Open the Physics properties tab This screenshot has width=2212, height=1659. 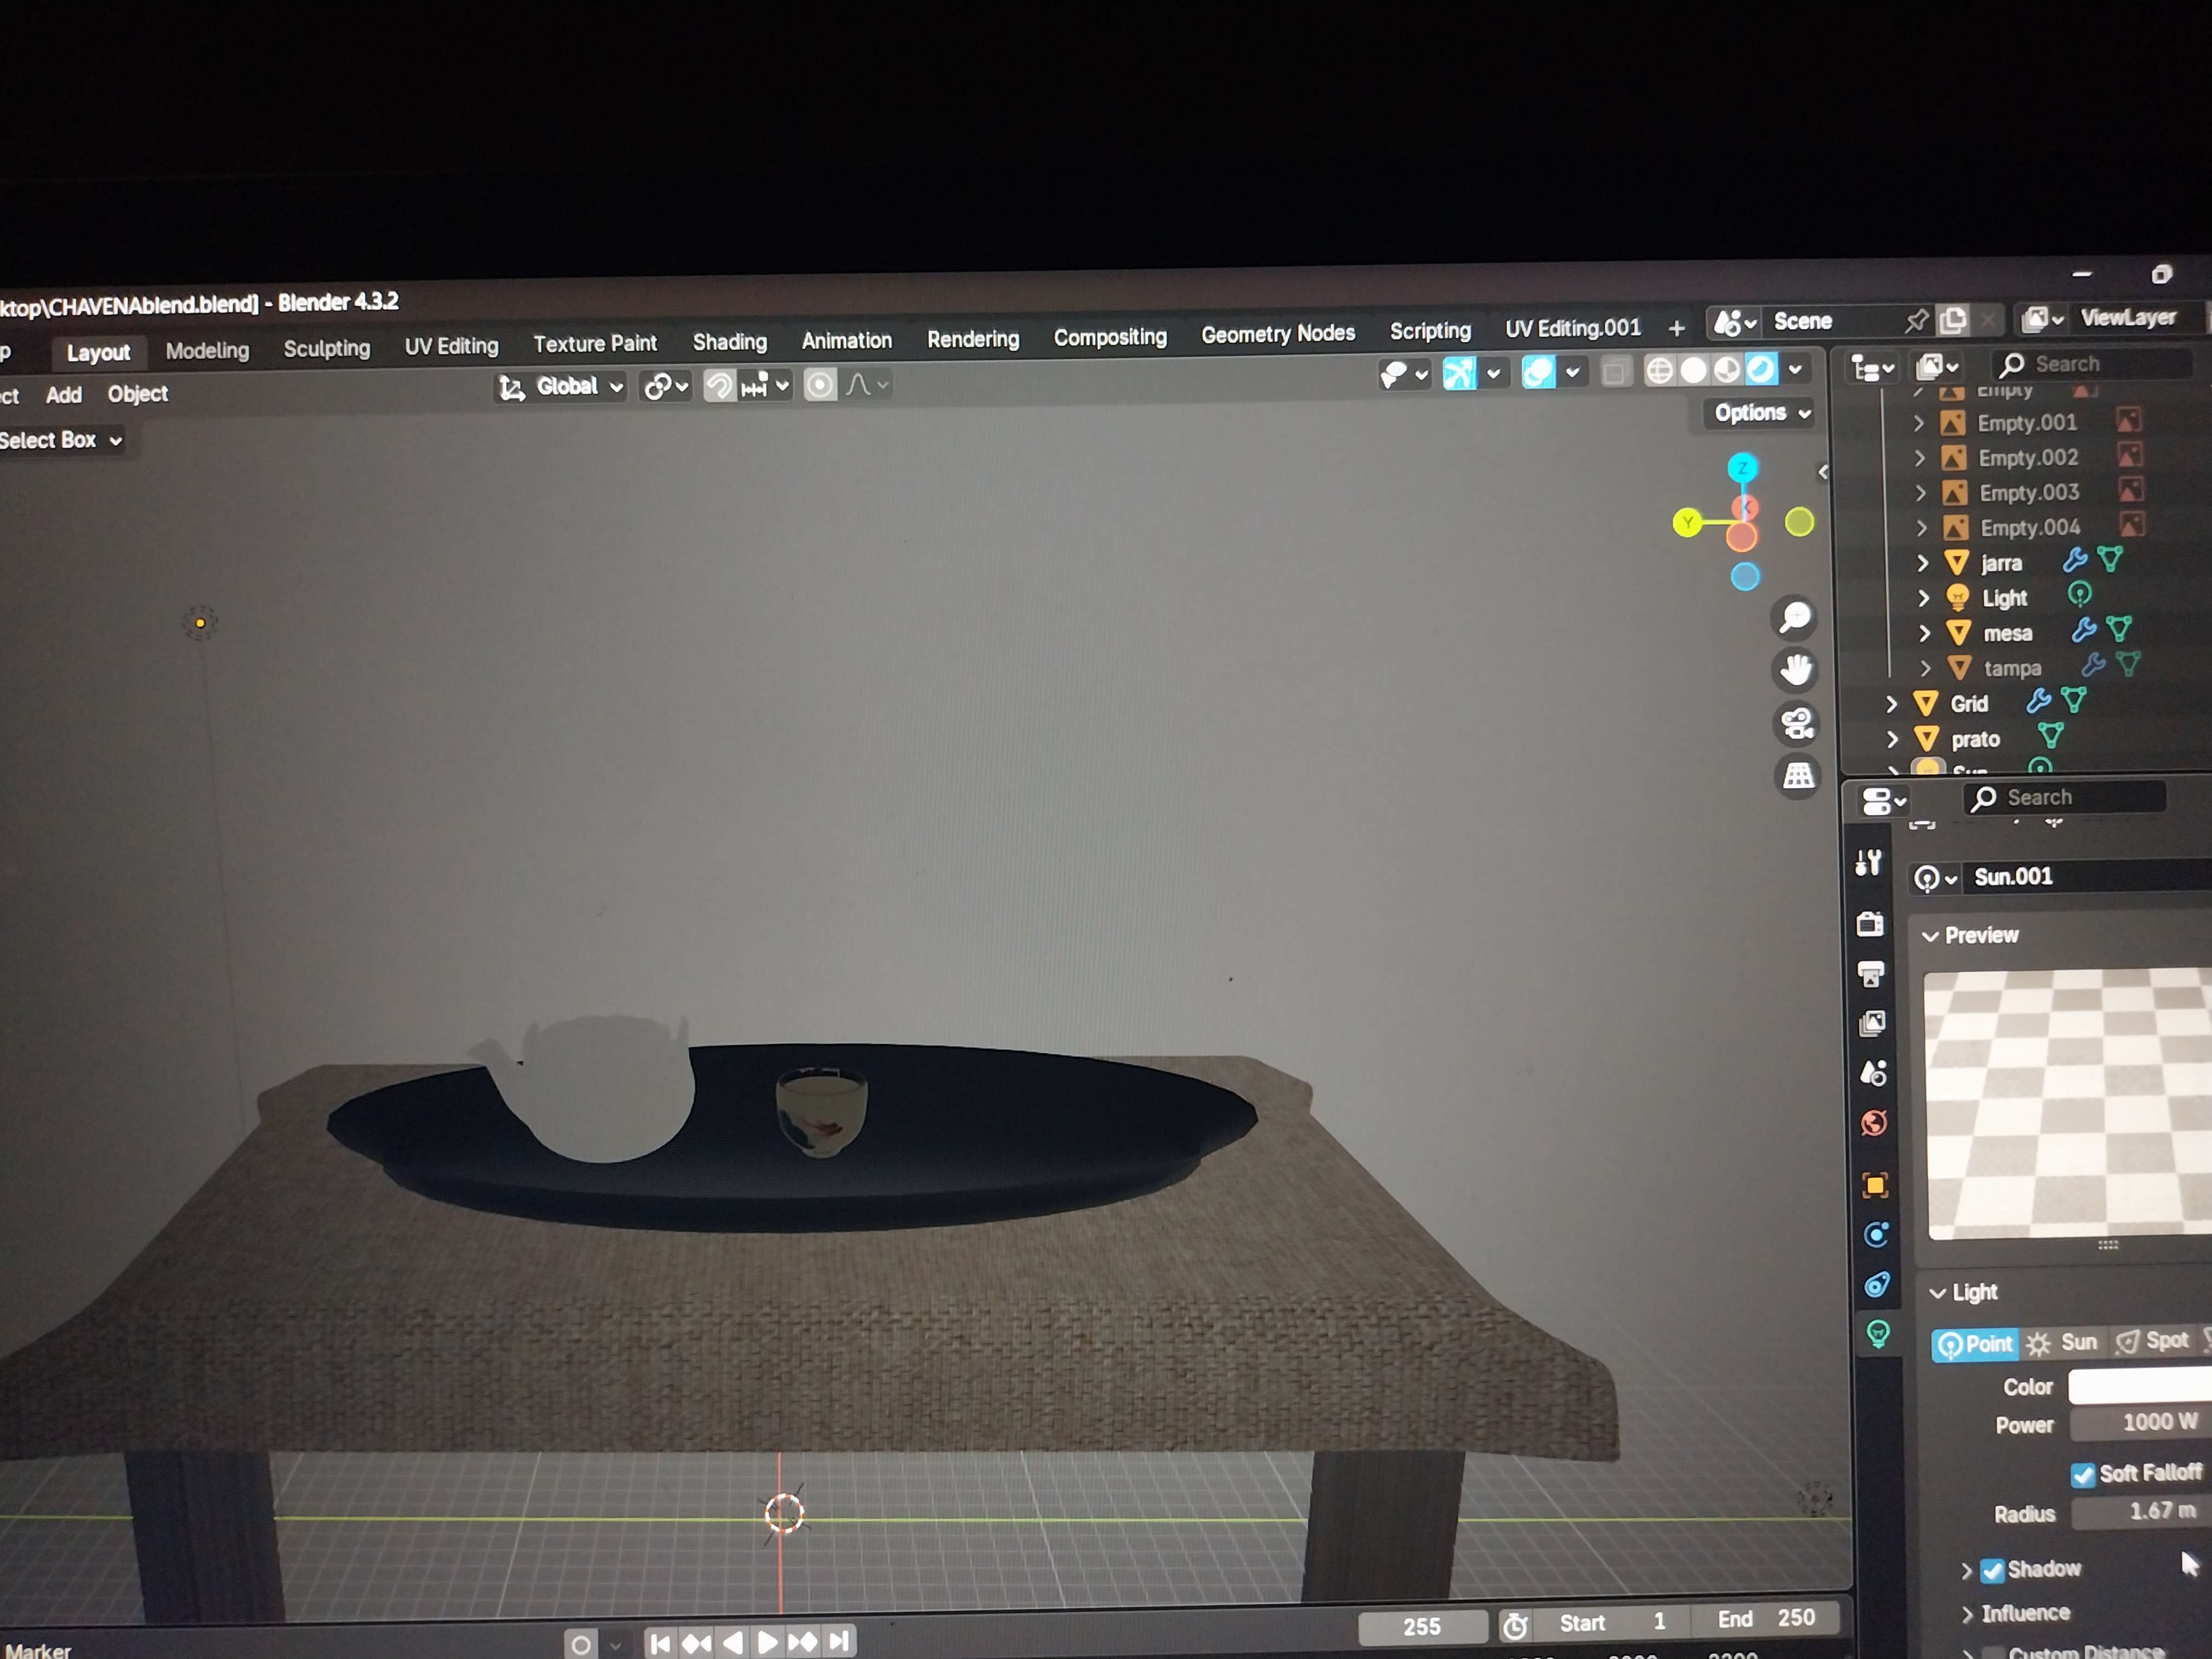[x=1876, y=1235]
